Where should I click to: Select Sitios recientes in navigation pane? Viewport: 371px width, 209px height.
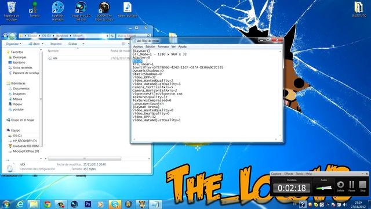click(x=23, y=67)
